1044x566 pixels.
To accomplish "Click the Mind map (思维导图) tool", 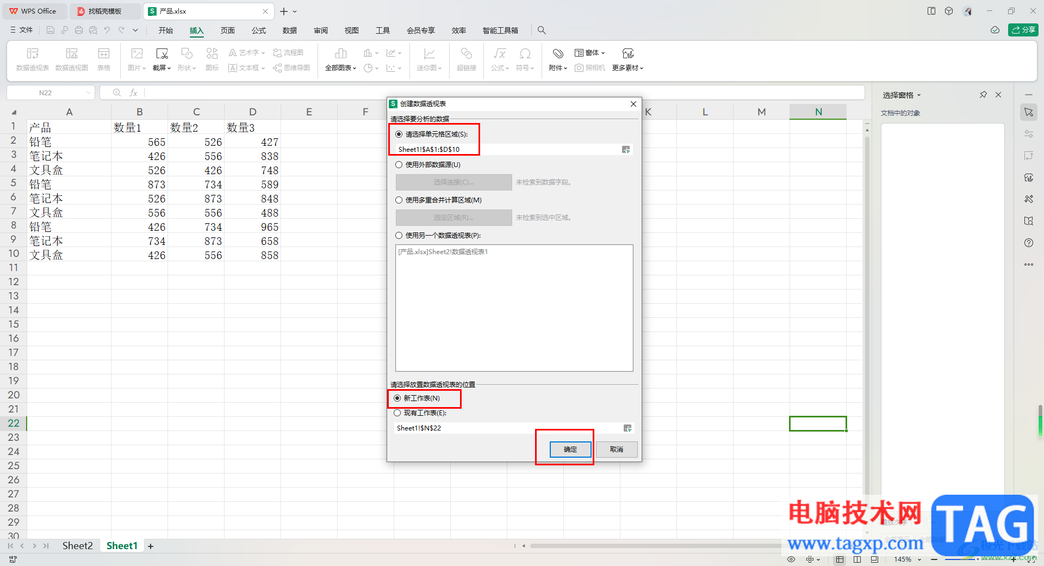I will [x=291, y=68].
